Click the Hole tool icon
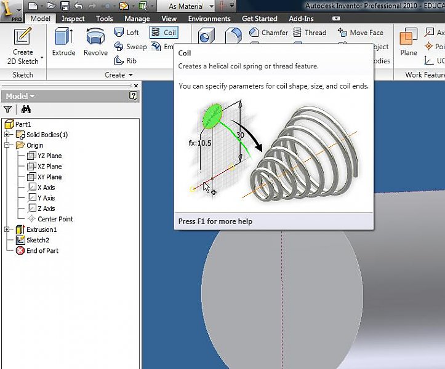The image size is (445, 369). coord(206,36)
